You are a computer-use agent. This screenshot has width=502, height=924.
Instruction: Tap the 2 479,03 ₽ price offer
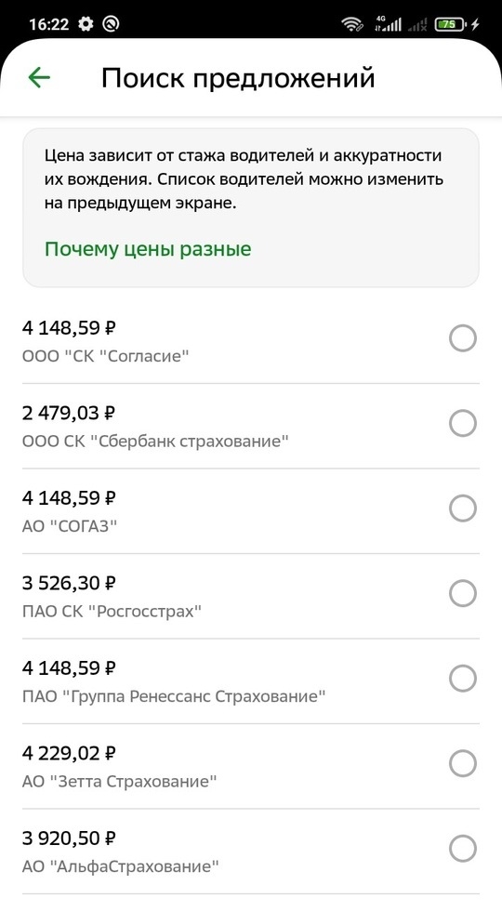[69, 413]
